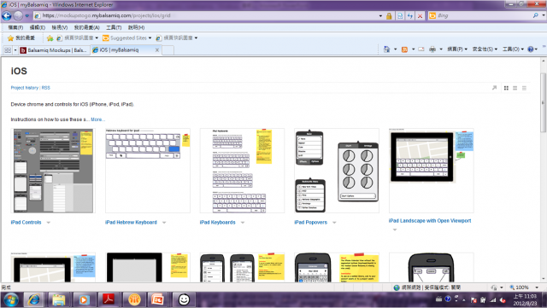Click the Add to Favorites bar star icon
The width and height of the screenshot is (547, 308).
pyautogui.click(x=50, y=38)
